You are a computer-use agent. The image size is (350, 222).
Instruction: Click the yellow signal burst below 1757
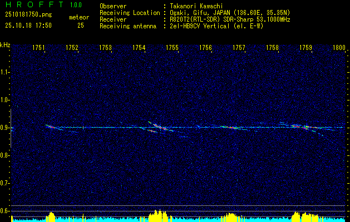point(231,218)
